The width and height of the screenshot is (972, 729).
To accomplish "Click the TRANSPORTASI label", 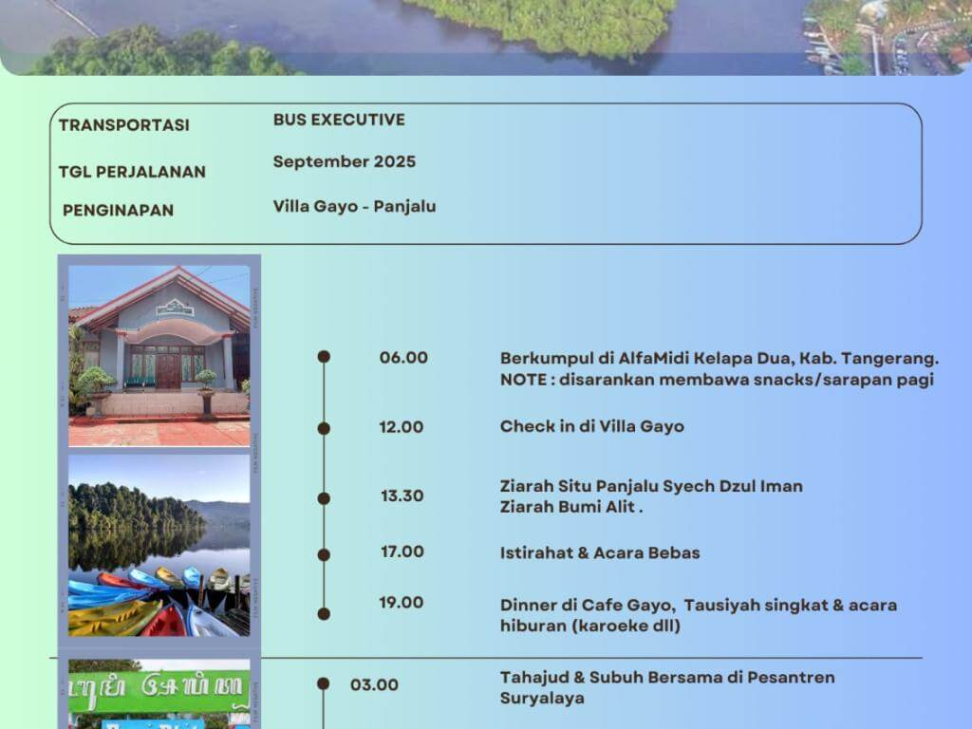I will point(123,125).
